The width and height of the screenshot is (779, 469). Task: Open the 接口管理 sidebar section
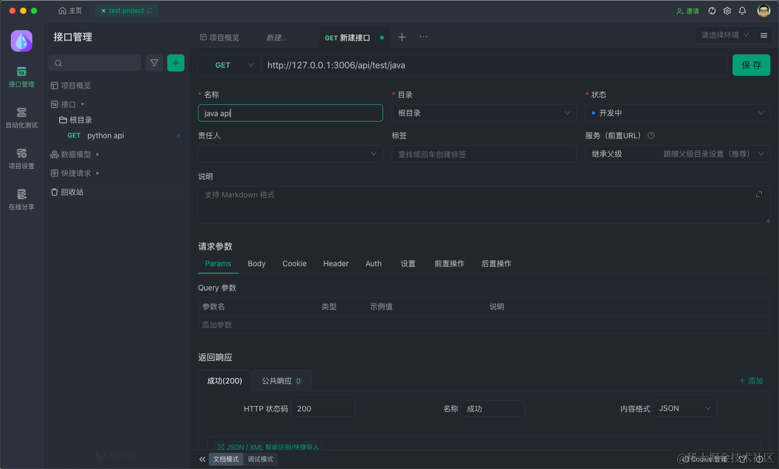[21, 77]
